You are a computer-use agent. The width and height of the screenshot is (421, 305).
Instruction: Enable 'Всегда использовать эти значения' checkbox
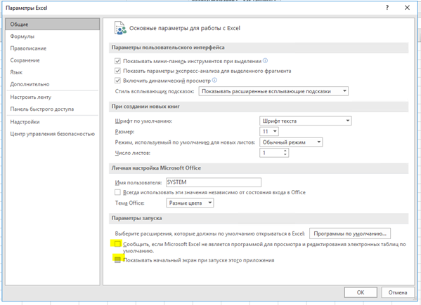tap(117, 192)
